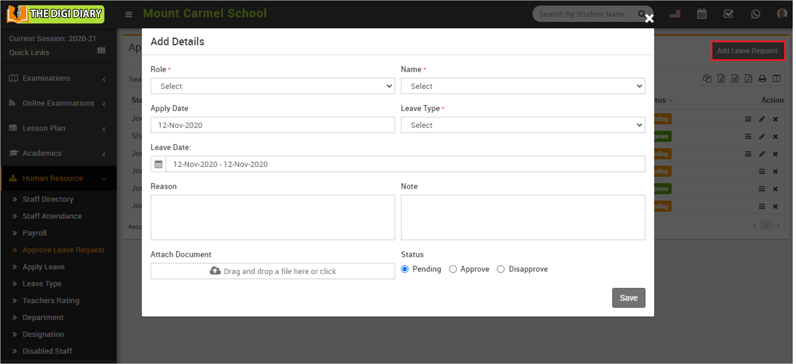The width and height of the screenshot is (796, 364).
Task: Open the Payroll sidebar item
Action: click(34, 233)
